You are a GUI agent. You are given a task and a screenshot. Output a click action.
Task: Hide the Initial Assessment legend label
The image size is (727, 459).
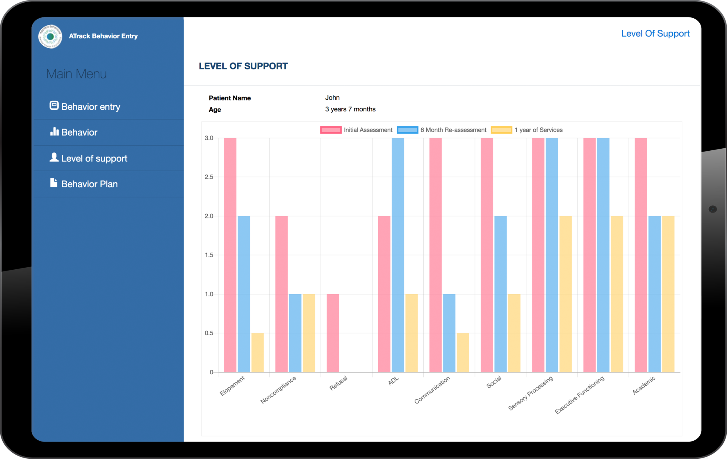pos(368,130)
